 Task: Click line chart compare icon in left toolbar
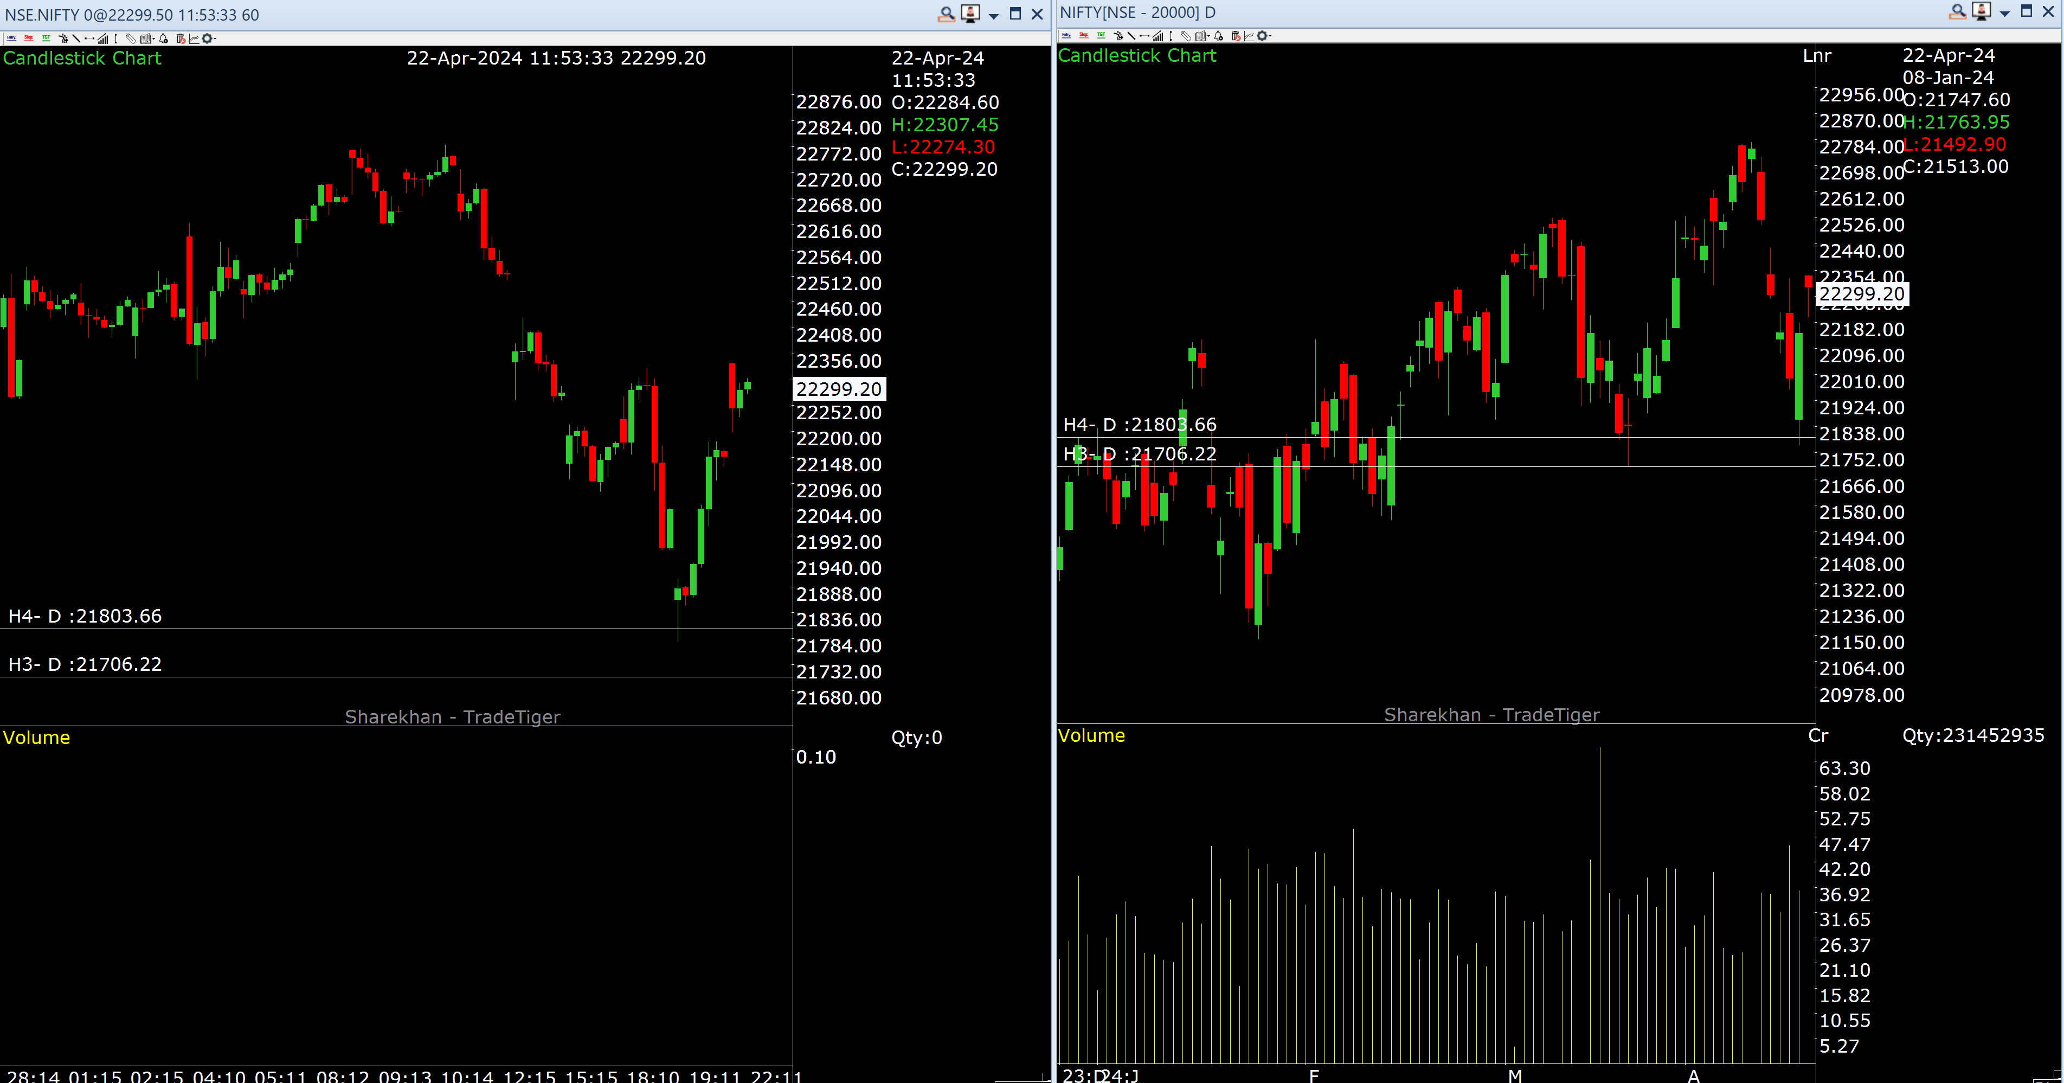pyautogui.click(x=195, y=39)
